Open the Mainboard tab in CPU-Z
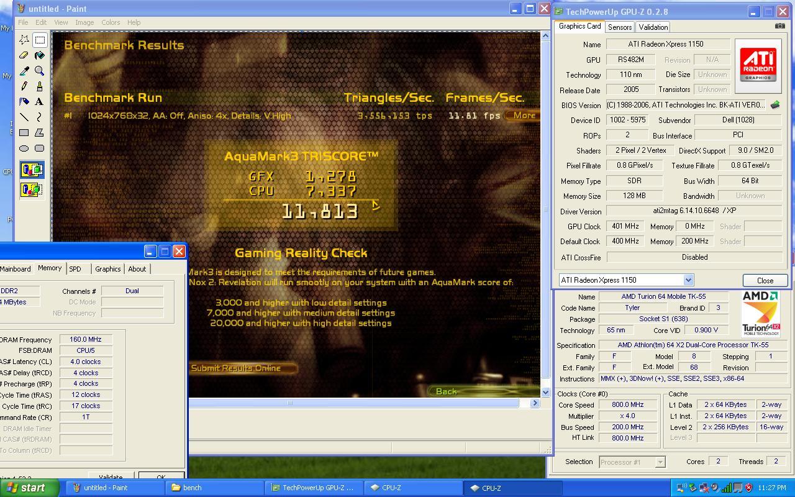The image size is (795, 497). [x=16, y=269]
